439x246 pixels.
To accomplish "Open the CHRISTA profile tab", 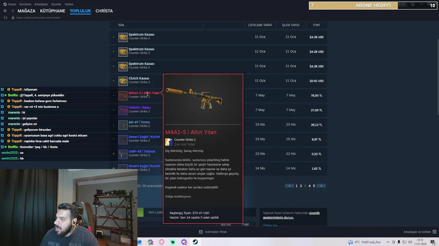I will tap(104, 11).
